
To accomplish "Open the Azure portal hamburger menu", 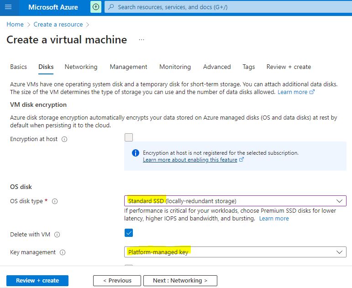I will (8, 7).
